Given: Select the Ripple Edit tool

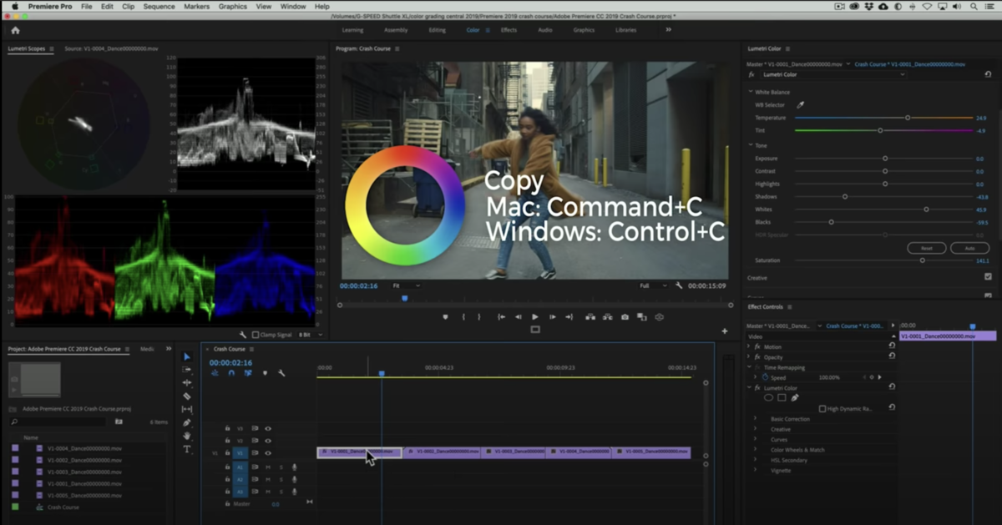Looking at the screenshot, I should coord(187,382).
